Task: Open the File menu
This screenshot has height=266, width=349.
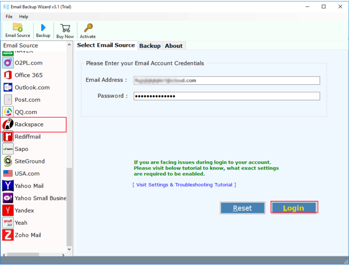Action: 9,16
